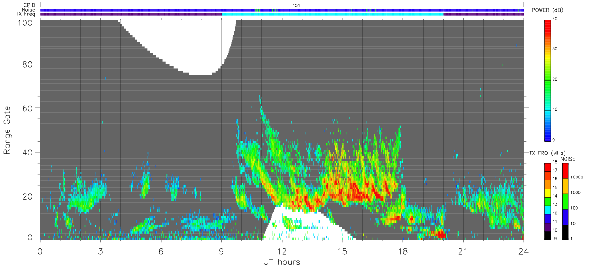Click power scale value 10
This screenshot has height=272, width=589.
point(556,110)
